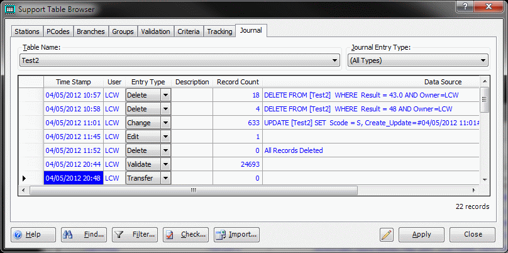The width and height of the screenshot is (508, 253).
Task: Open the Journal Entry Type dropdown
Action: pos(483,60)
